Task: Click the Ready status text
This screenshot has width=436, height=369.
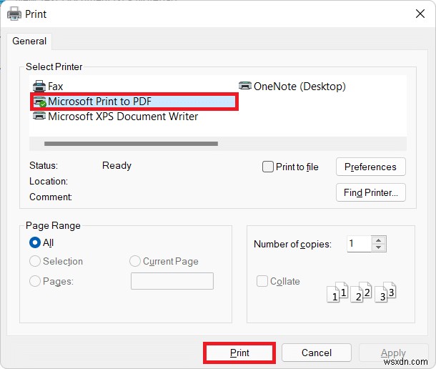Action: click(117, 166)
